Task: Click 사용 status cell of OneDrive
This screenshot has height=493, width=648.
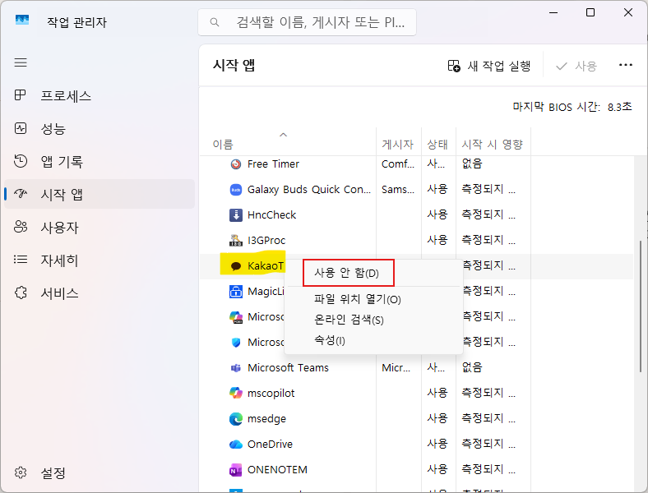Action: tap(437, 444)
